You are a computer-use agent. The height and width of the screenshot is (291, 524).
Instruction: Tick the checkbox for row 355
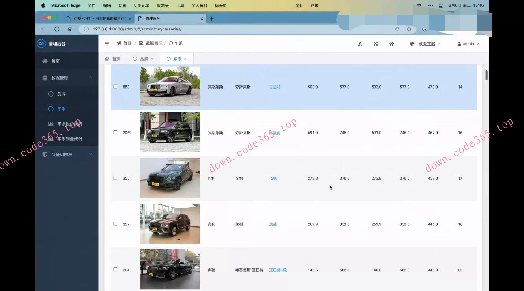point(116,178)
